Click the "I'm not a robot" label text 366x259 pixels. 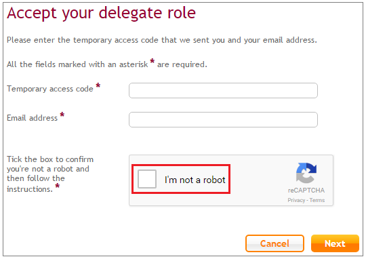pos(195,180)
